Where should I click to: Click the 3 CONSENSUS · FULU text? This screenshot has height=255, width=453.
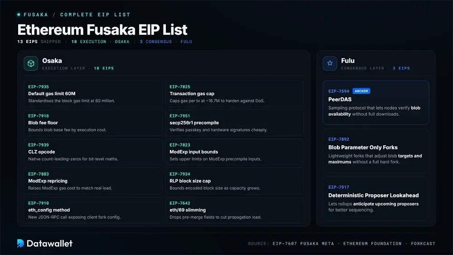coord(166,42)
